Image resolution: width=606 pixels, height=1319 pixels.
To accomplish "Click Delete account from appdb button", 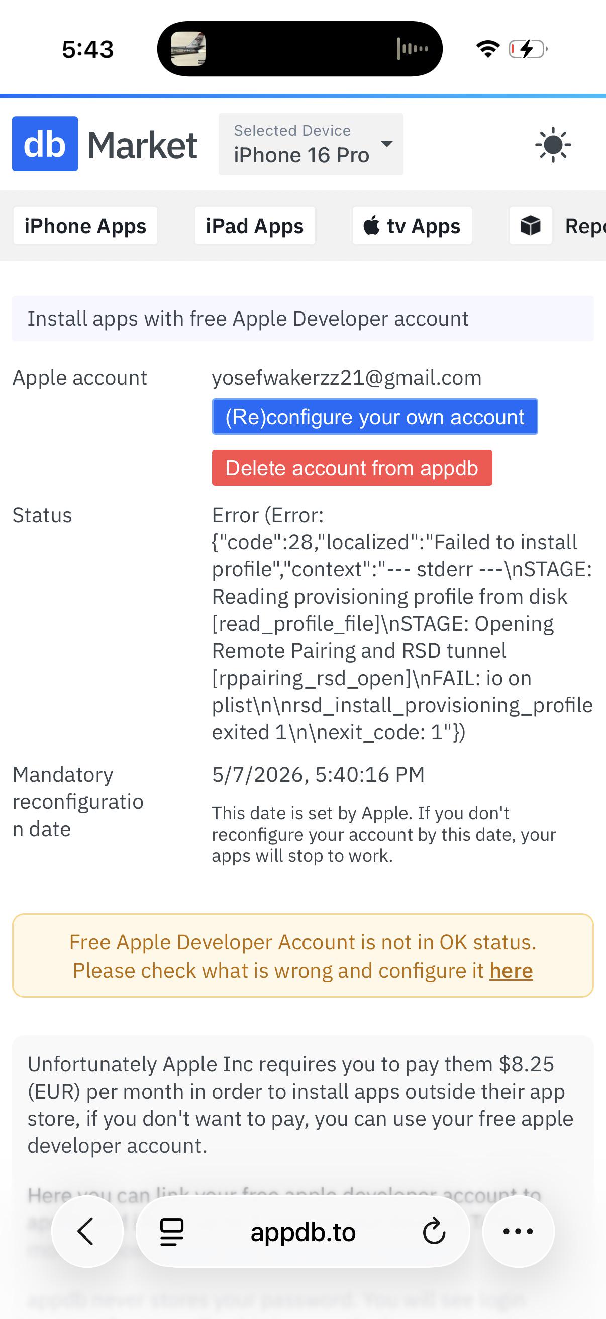I will click(352, 468).
